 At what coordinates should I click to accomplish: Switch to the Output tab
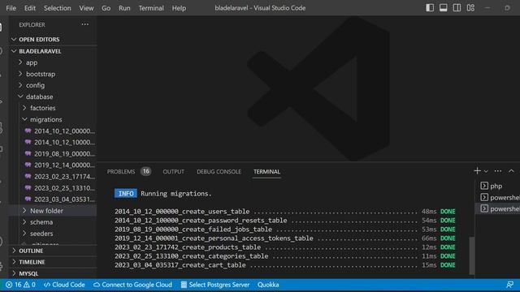173,171
